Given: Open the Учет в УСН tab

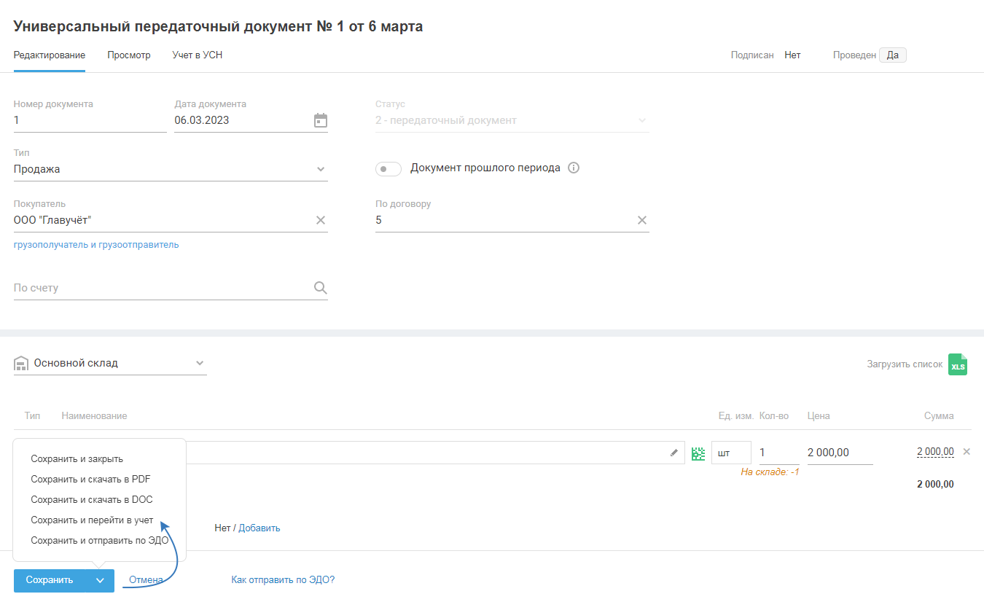Looking at the screenshot, I should [x=197, y=55].
